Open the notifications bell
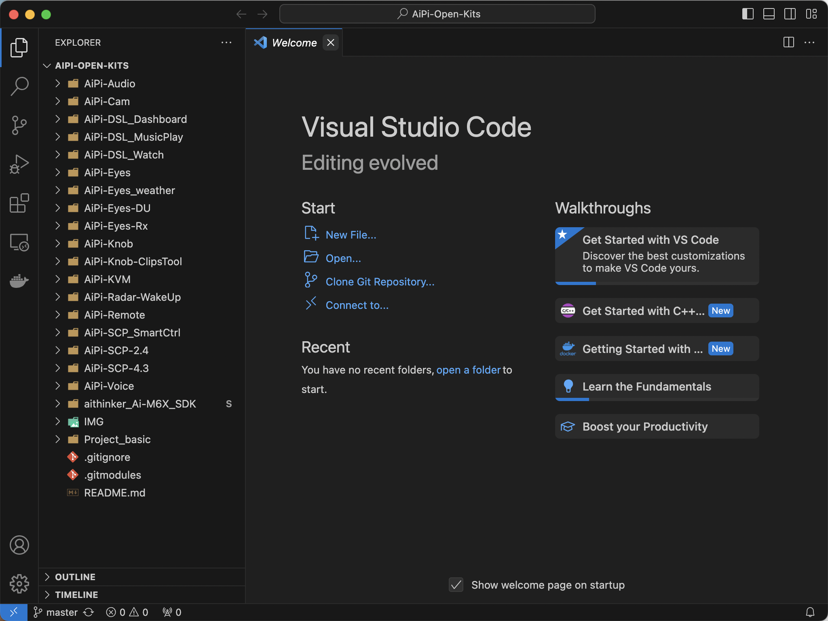Viewport: 828px width, 621px height. coord(810,612)
